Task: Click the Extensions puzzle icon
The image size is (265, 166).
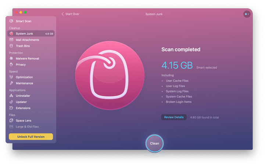Action: click(11, 108)
